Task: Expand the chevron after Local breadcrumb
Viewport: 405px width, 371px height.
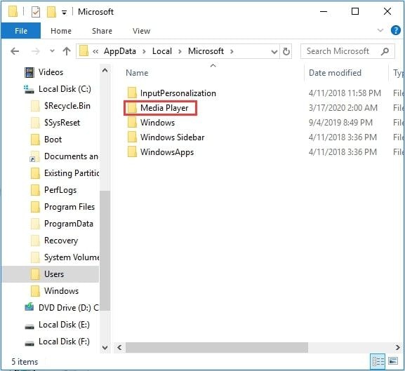Action: point(180,51)
